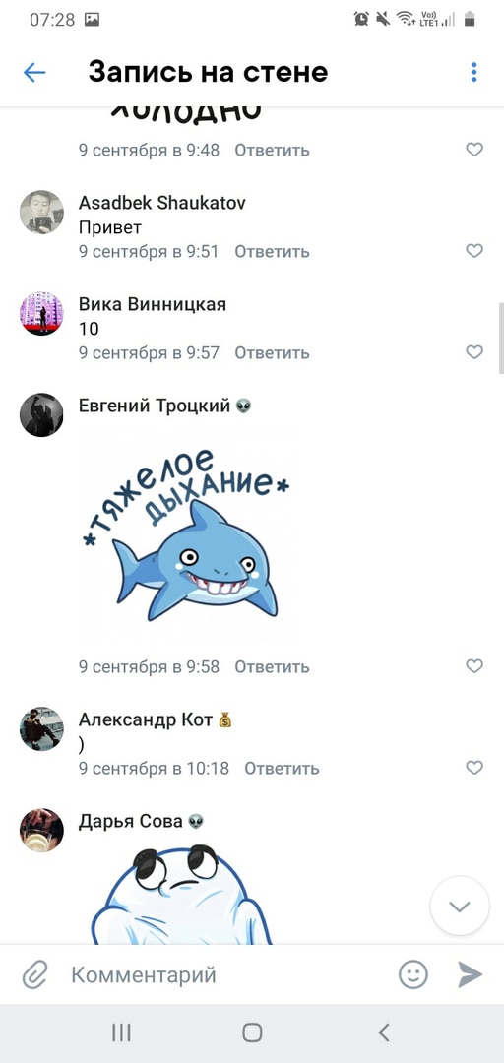The image size is (504, 1063).
Task: Tap the scroll-down chevron floating button
Action: 460,907
